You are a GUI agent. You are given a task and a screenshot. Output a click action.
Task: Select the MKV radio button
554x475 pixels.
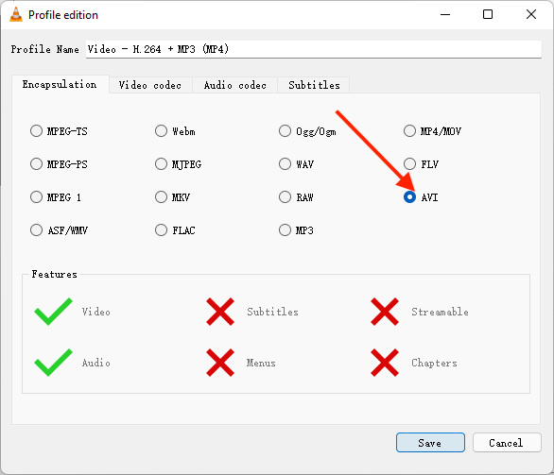pyautogui.click(x=161, y=197)
